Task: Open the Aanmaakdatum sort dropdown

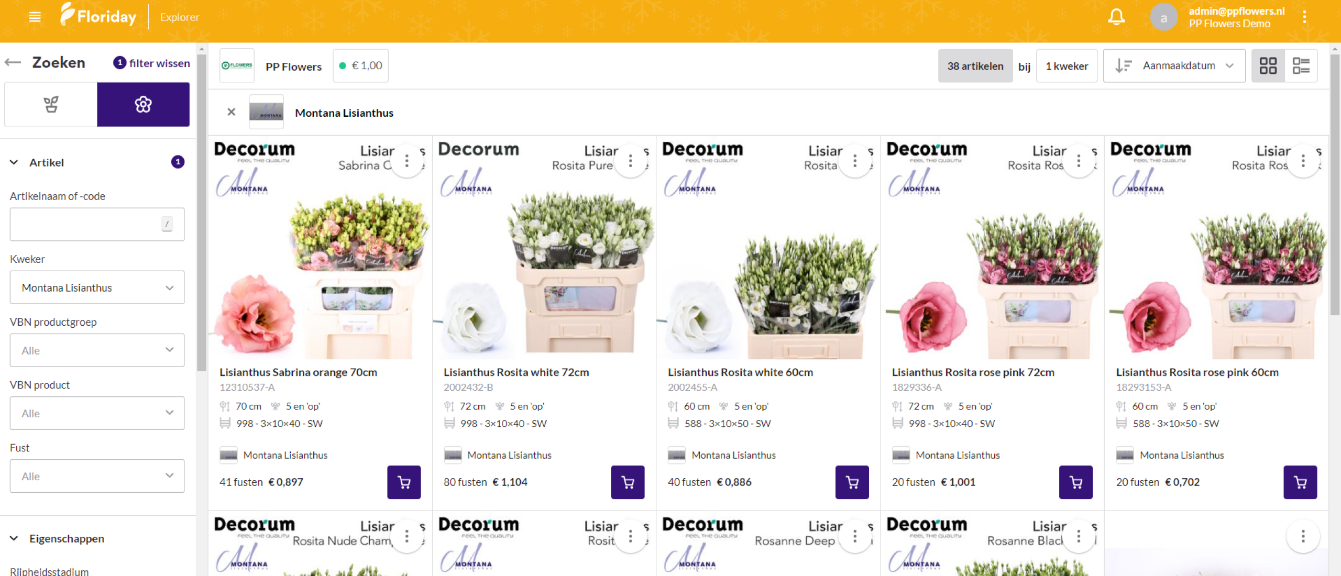Action: (x=1174, y=66)
